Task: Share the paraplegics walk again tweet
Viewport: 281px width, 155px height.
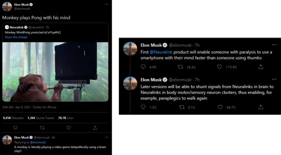Action: coord(260,107)
